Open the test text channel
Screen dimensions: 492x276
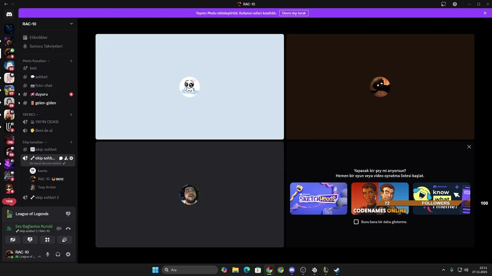coord(48,68)
